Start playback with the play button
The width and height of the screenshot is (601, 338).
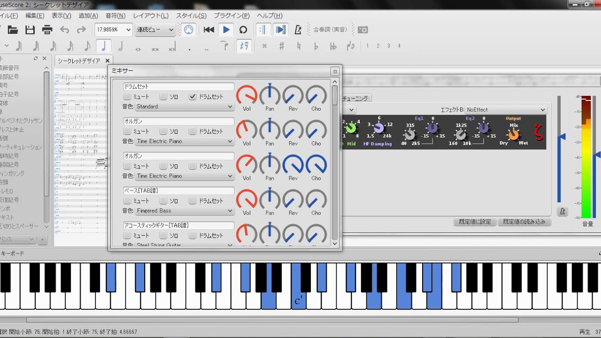226,30
